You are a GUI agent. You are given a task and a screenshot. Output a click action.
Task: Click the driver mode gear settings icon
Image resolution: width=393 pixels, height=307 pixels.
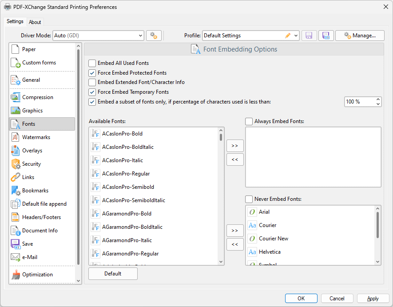tap(154, 36)
